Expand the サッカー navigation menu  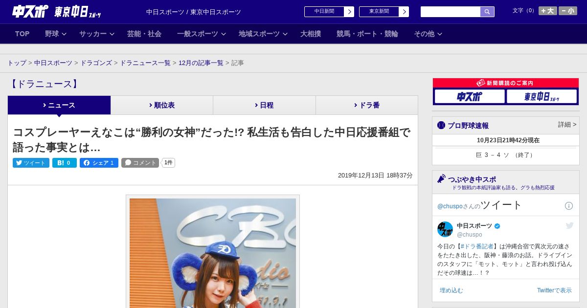click(97, 34)
